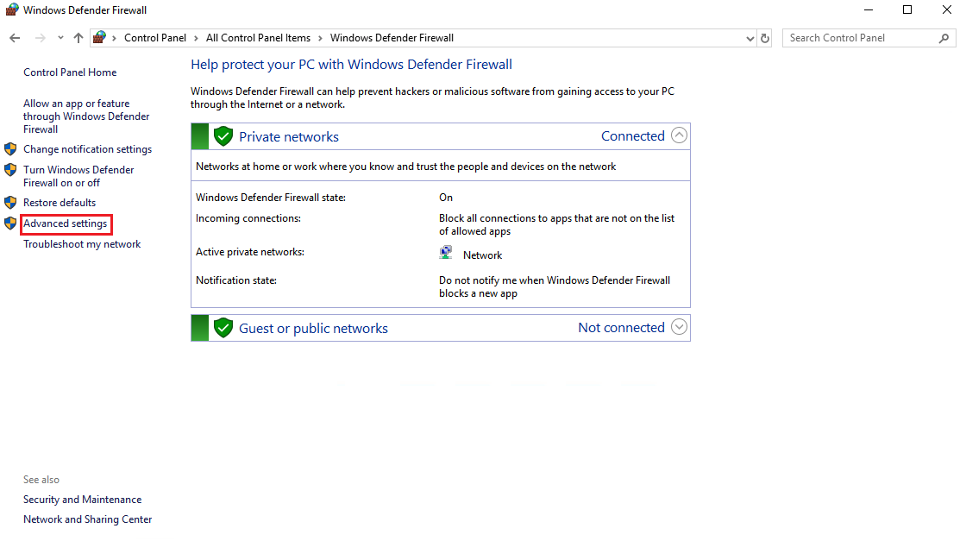Collapse the Private networks section
Viewport: 966px width, 541px height.
coord(679,135)
